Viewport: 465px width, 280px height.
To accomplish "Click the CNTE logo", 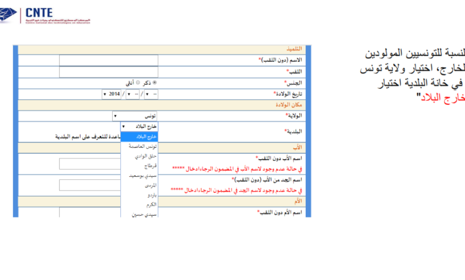I will point(45,15).
